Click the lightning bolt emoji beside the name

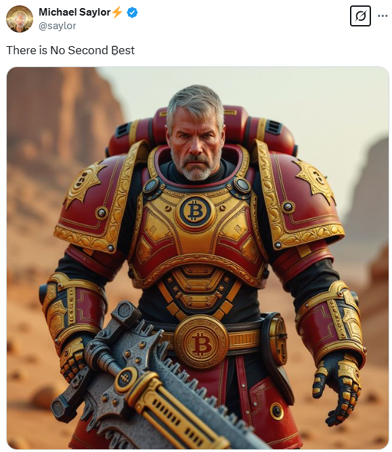coord(117,12)
